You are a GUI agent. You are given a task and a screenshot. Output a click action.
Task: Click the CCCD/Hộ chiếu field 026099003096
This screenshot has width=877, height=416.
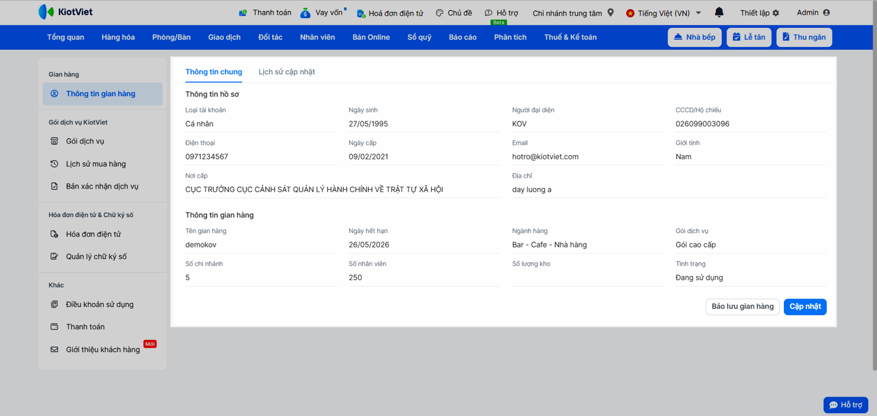751,124
